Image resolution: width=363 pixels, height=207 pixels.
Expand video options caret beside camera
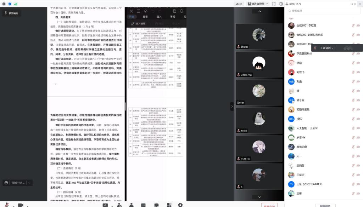pyautogui.click(x=28, y=206)
